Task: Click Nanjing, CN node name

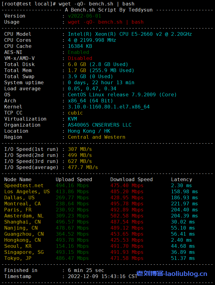Action: click(x=21, y=228)
